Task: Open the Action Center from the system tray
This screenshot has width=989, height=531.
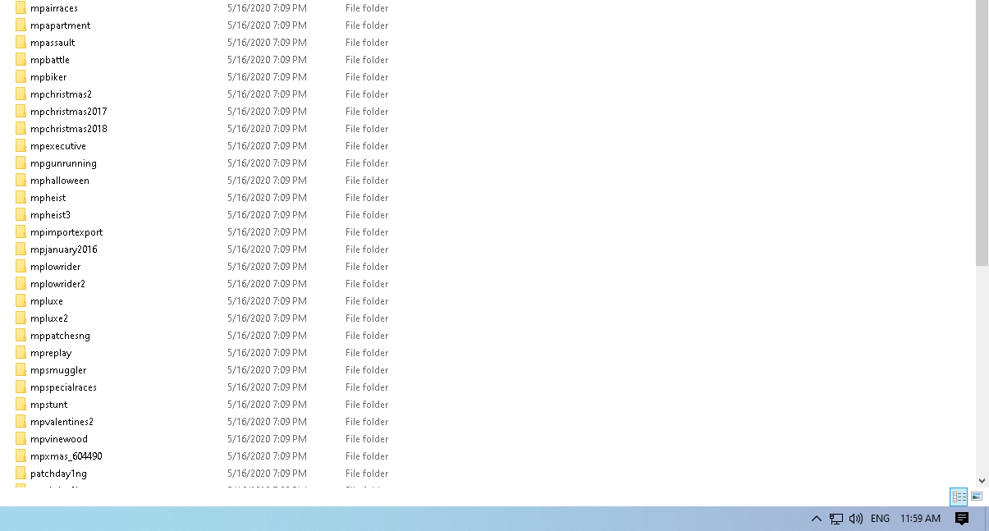Action: coord(962,518)
